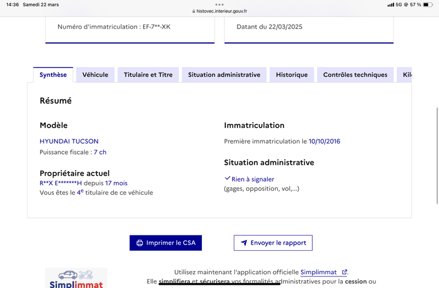Click the Simplimmat logo image
439x288 pixels.
[x=76, y=278]
